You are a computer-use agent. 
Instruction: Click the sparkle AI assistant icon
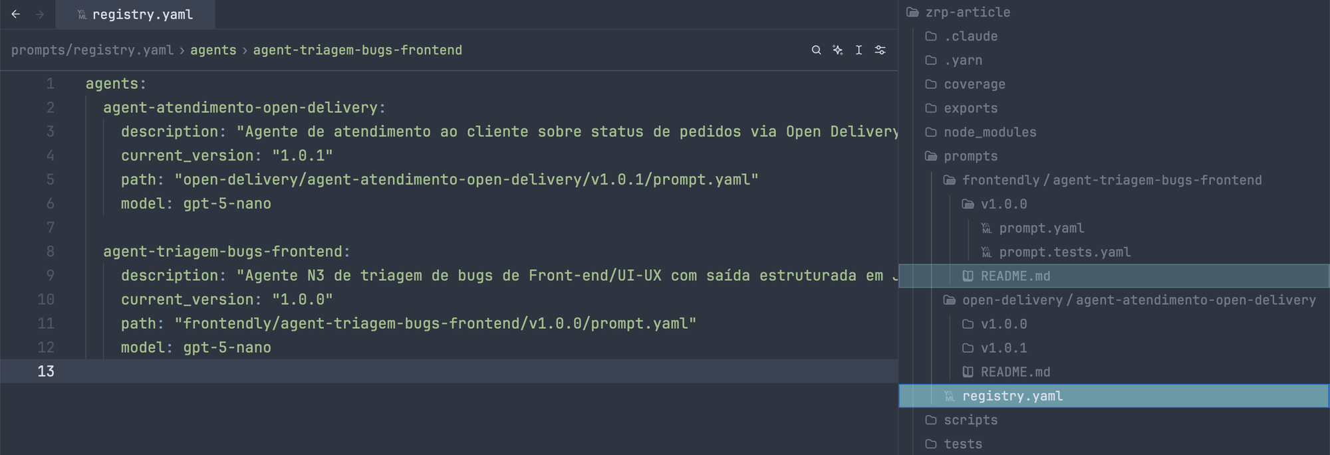coord(837,50)
